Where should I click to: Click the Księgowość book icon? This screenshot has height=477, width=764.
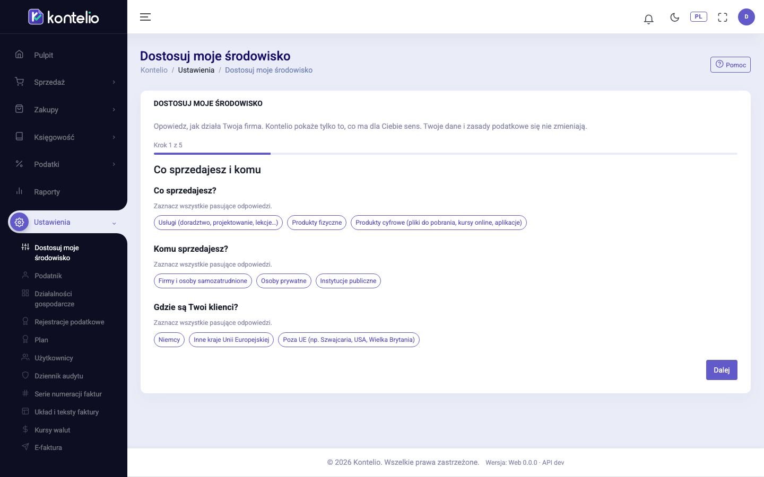point(19,136)
